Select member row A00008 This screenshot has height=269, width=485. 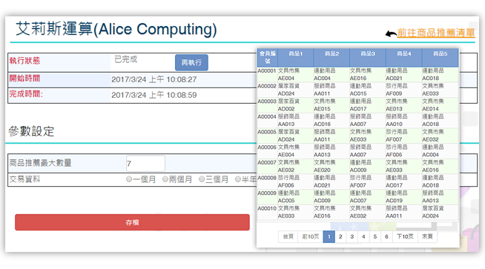point(357,182)
